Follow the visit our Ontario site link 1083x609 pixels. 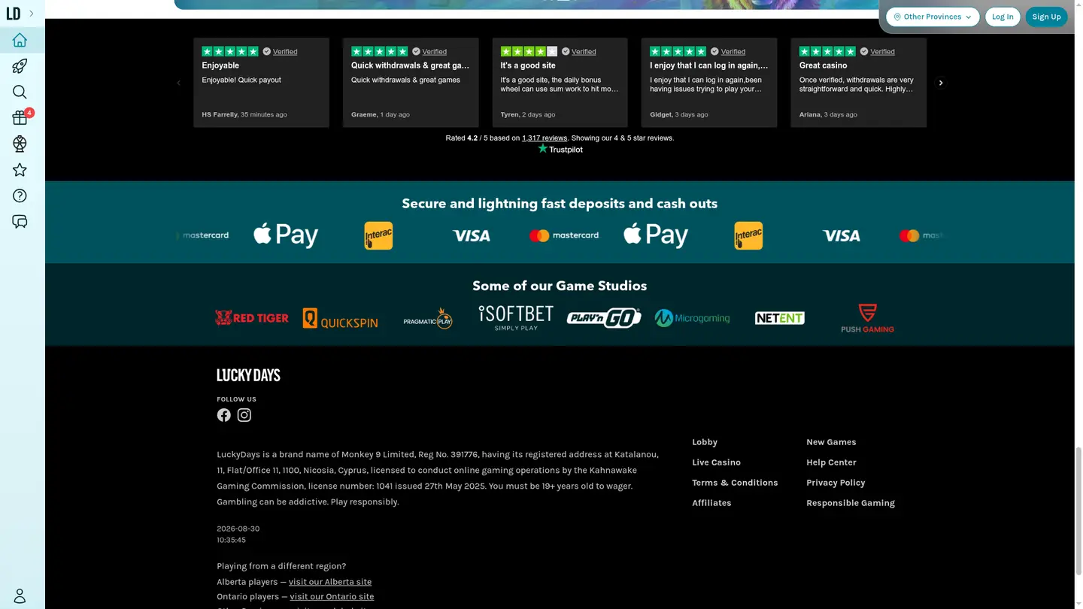[x=332, y=597]
